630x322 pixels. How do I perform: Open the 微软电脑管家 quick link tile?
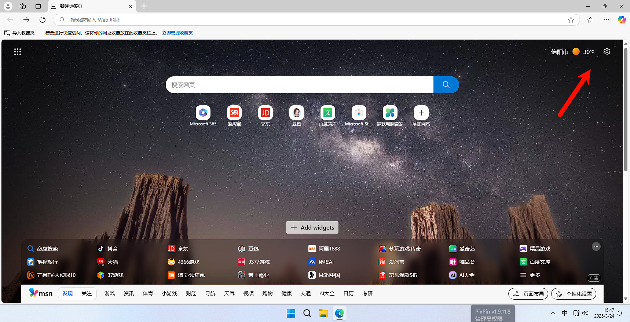[390, 116]
